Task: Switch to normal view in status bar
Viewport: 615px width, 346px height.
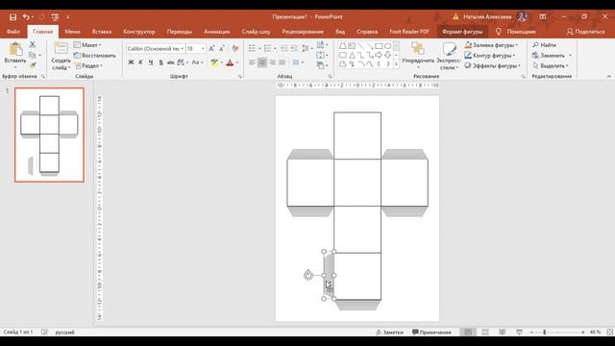Action: 468,332
